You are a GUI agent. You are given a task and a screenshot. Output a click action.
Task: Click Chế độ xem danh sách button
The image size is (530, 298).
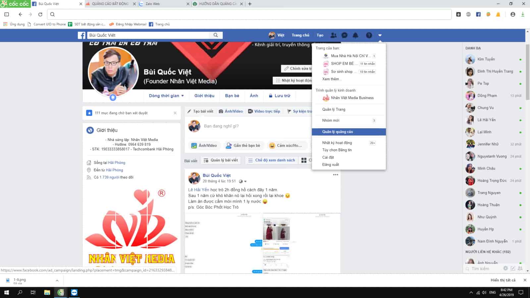(x=272, y=160)
